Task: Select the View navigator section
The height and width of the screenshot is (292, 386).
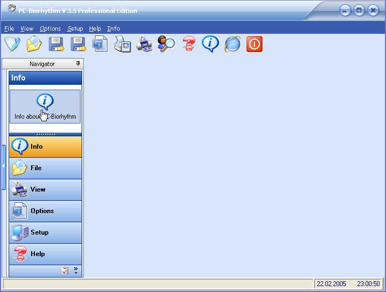Action: click(45, 189)
